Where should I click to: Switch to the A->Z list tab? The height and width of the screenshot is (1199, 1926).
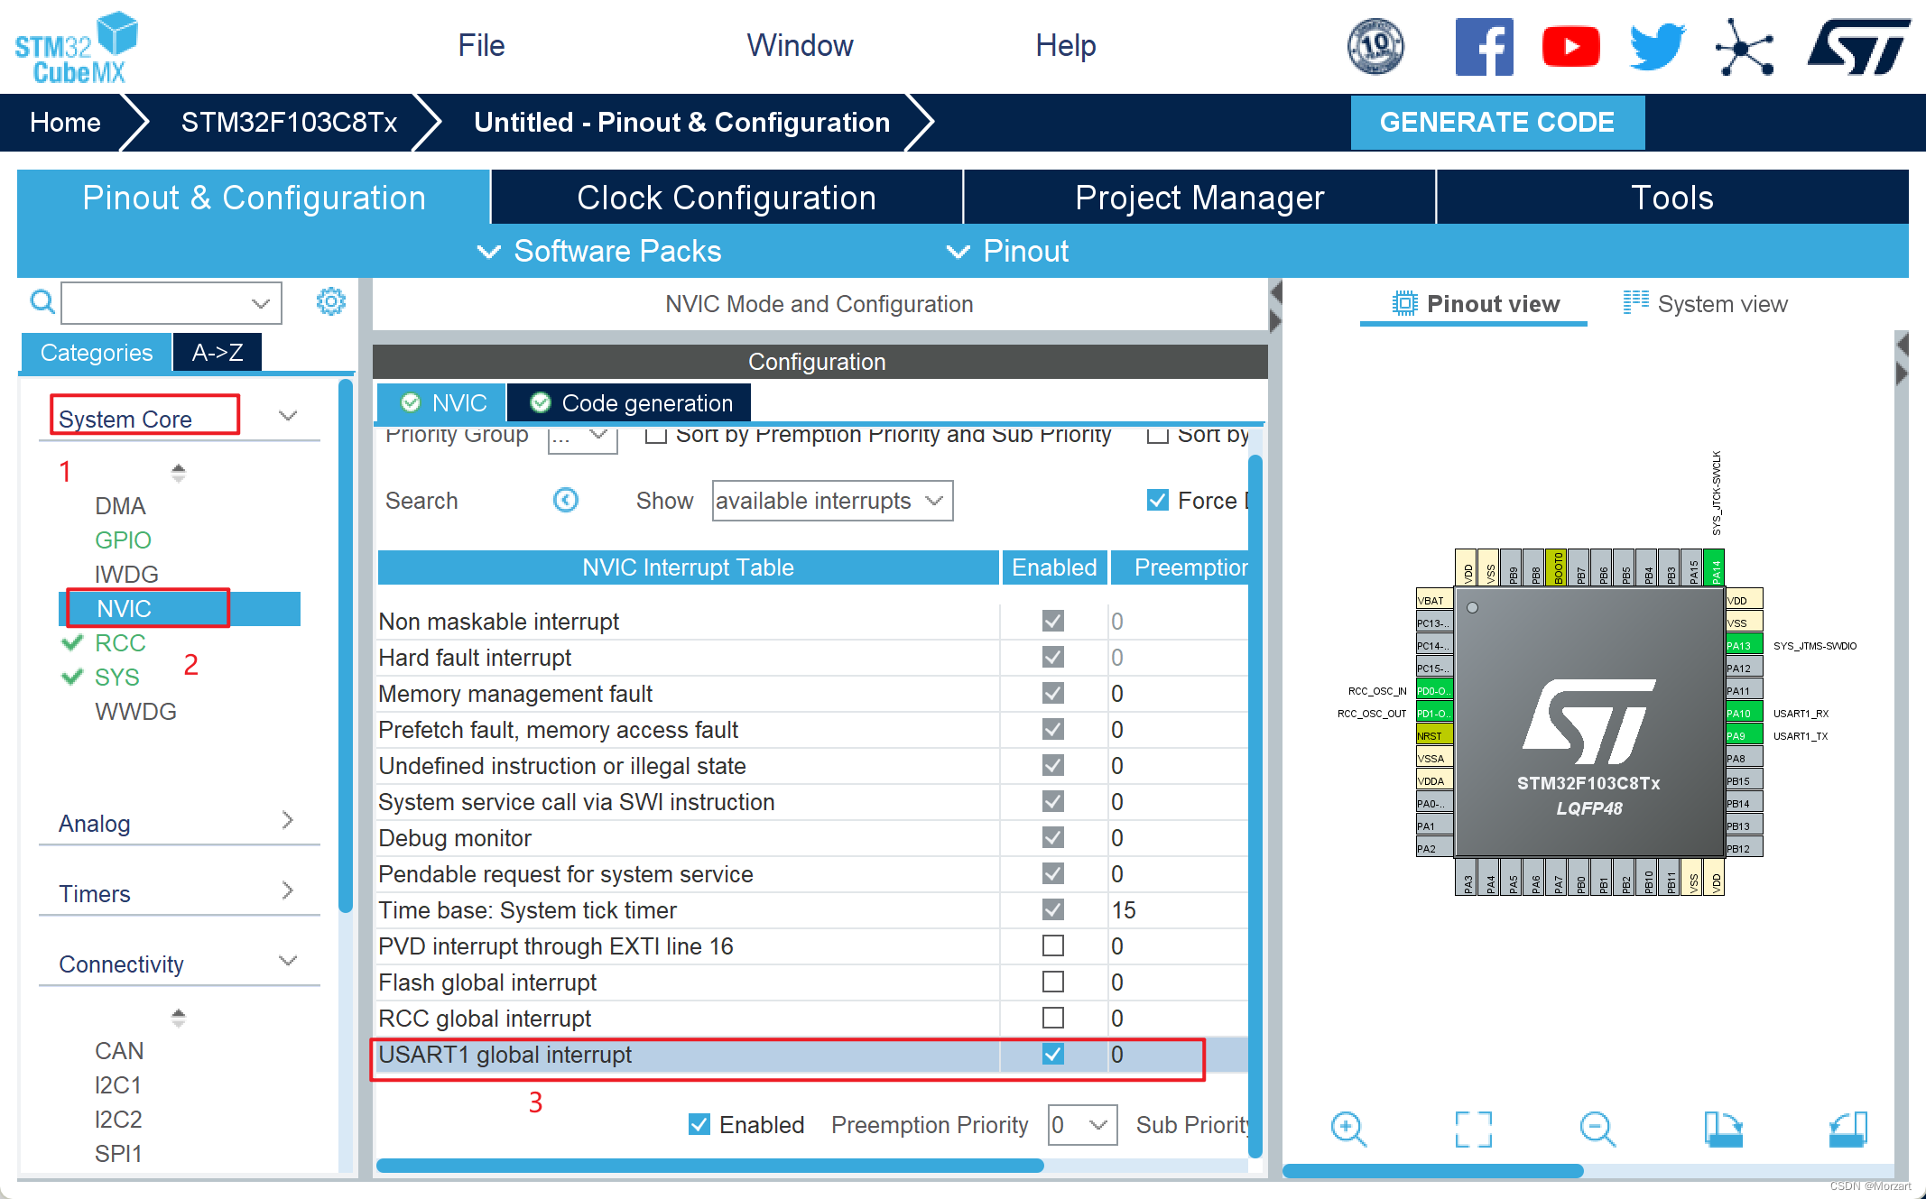[x=218, y=352]
